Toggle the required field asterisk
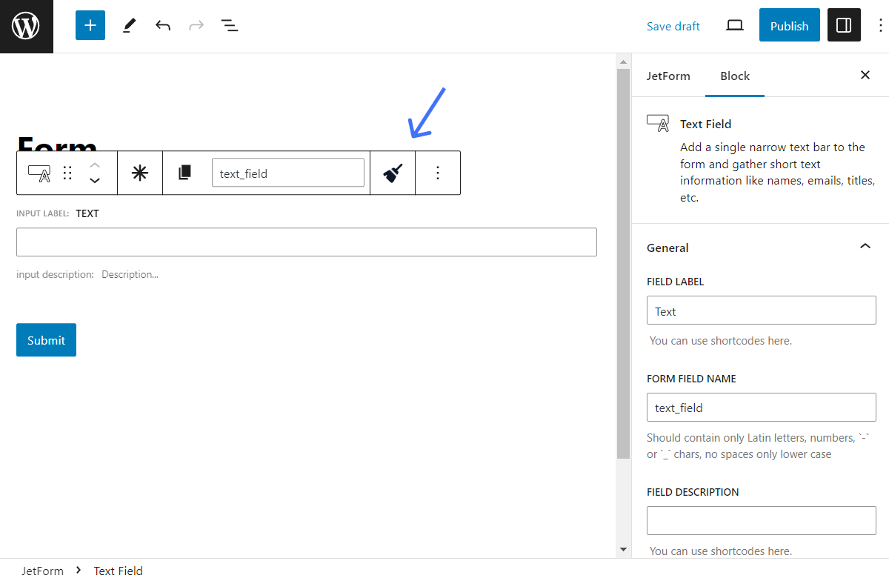 140,172
